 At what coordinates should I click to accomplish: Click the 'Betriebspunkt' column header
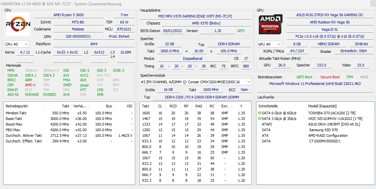tap(24, 106)
